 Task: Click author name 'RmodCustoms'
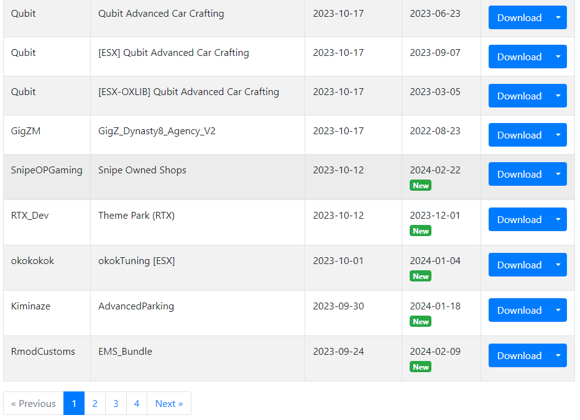43,351
